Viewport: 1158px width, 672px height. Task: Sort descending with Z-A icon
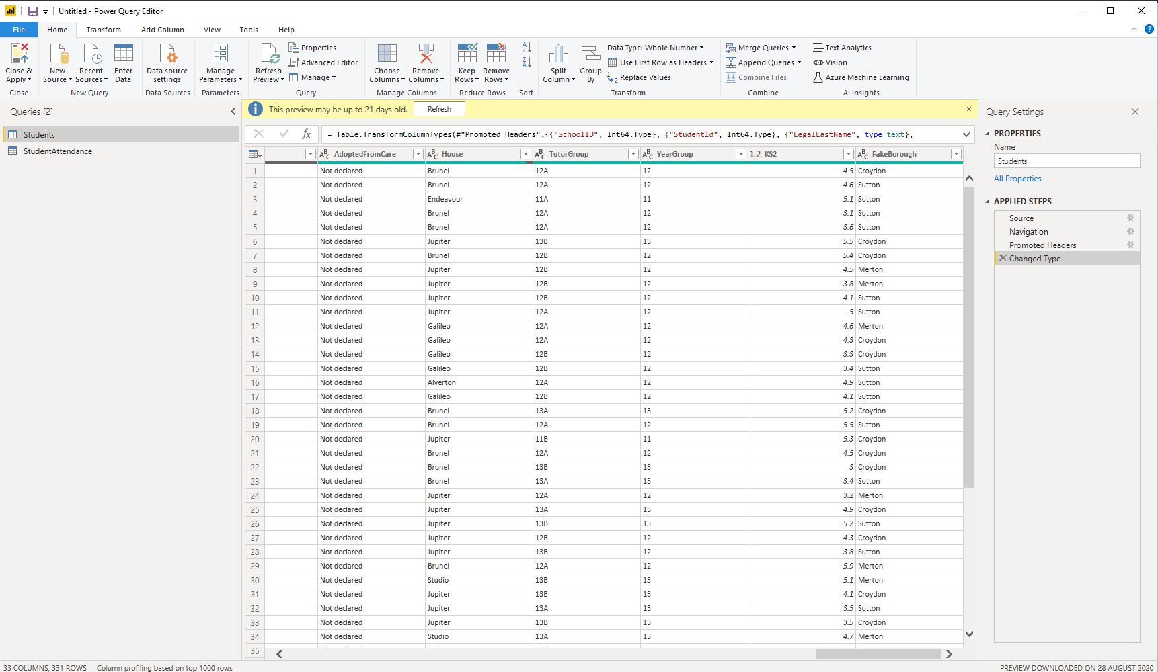[x=527, y=62]
